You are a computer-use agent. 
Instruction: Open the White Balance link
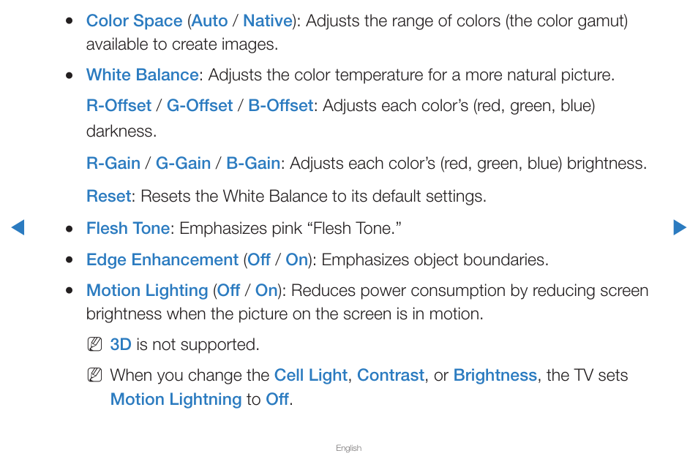tap(142, 75)
